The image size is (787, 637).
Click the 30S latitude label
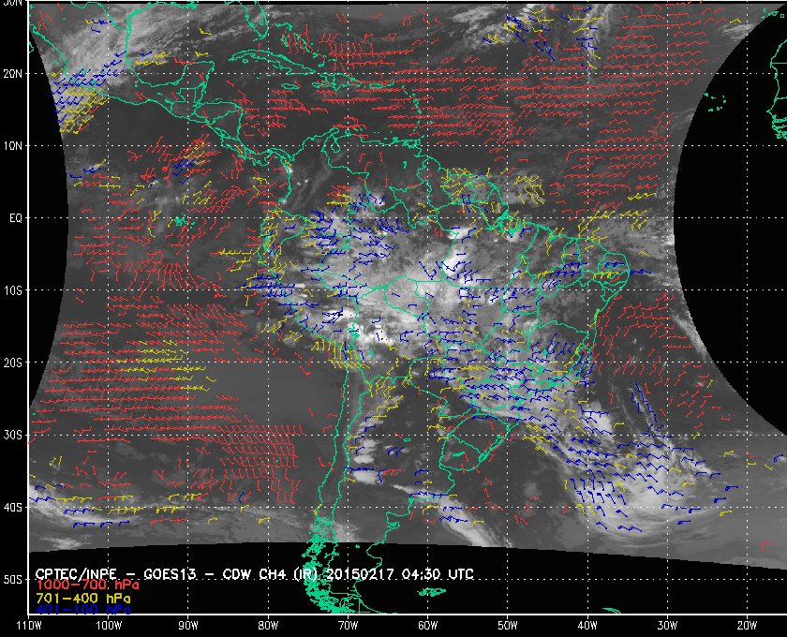(13, 435)
